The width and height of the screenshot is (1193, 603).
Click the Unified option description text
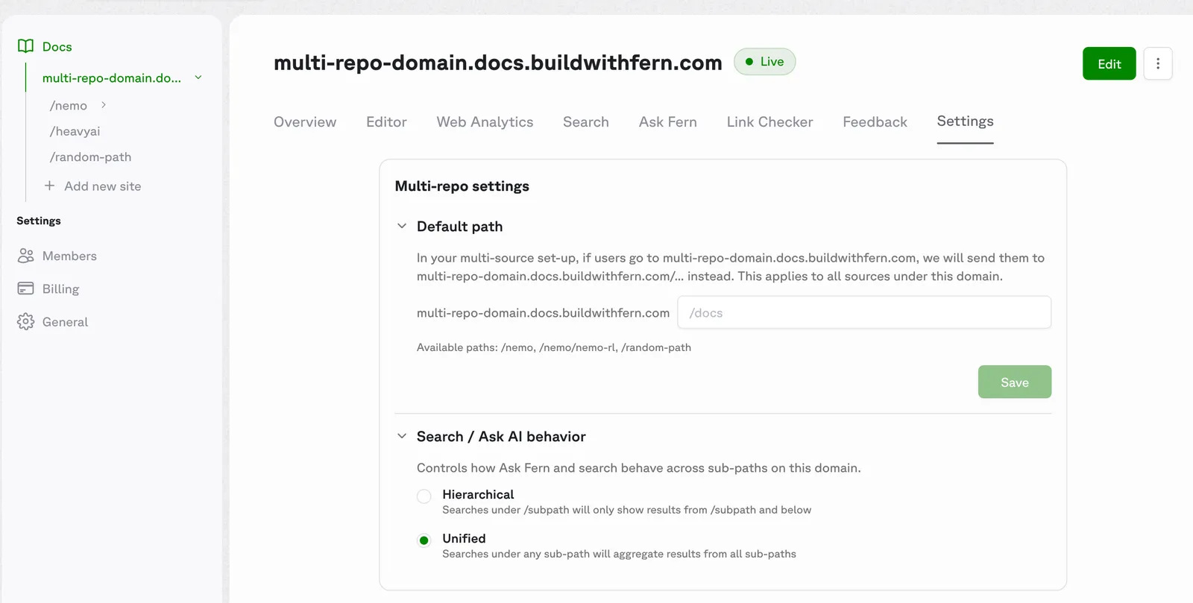click(x=619, y=554)
